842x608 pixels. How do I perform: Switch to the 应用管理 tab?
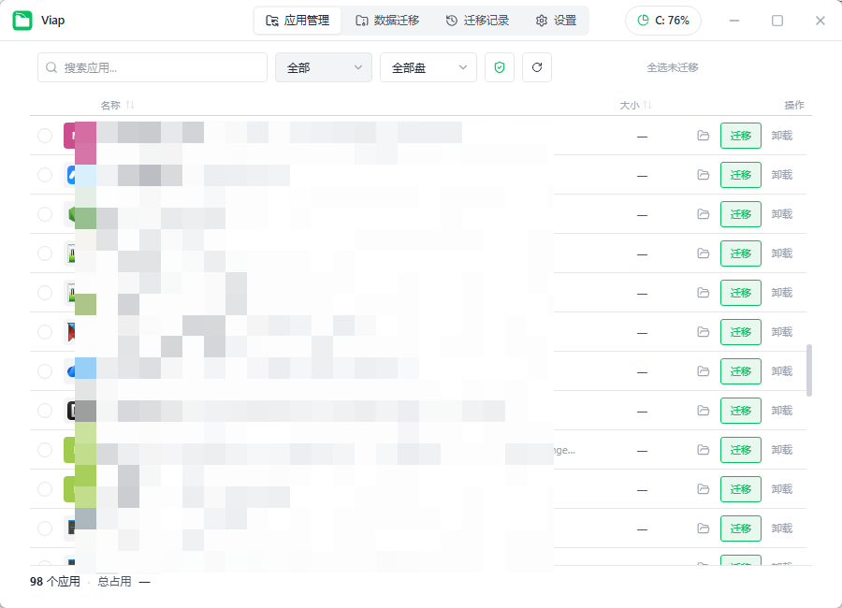click(x=298, y=21)
